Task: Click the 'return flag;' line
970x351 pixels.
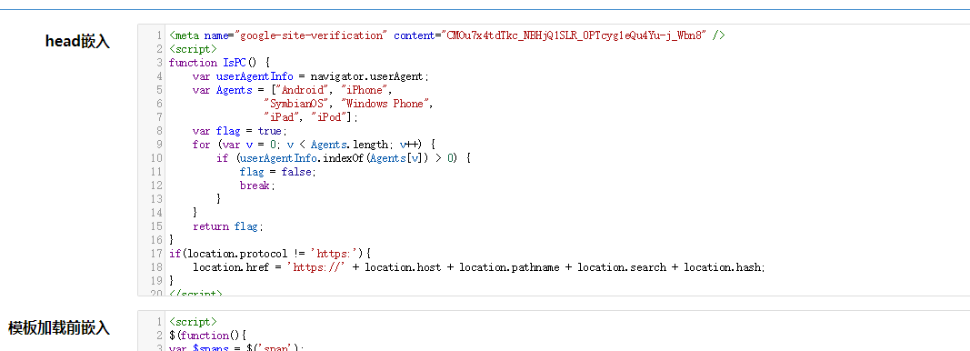Action: tap(227, 226)
